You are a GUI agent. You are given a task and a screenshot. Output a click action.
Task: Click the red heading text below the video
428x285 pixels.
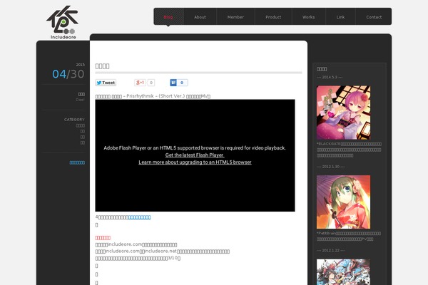(x=103, y=238)
